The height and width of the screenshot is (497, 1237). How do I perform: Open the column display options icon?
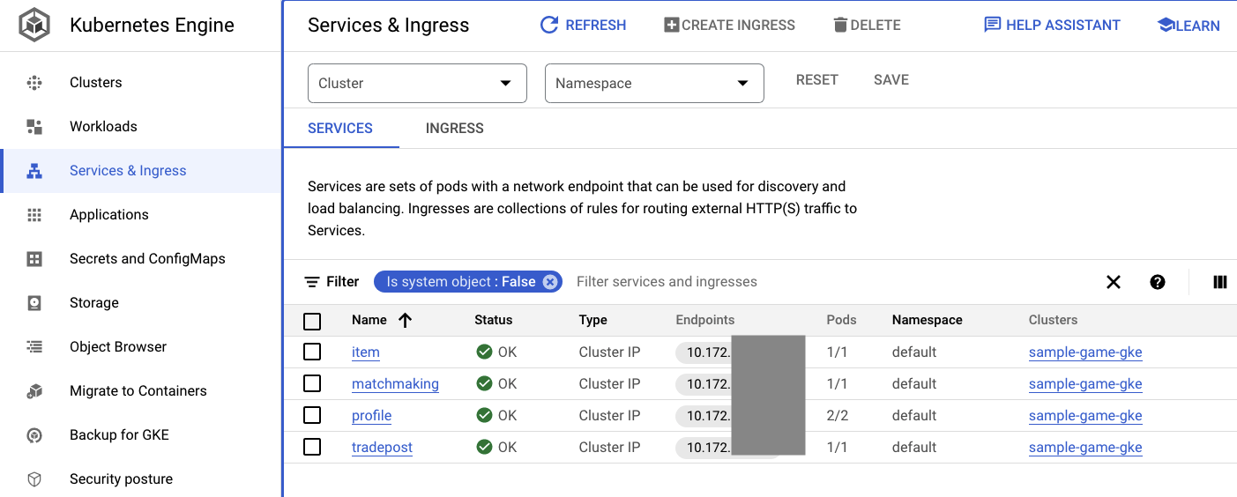pos(1220,282)
